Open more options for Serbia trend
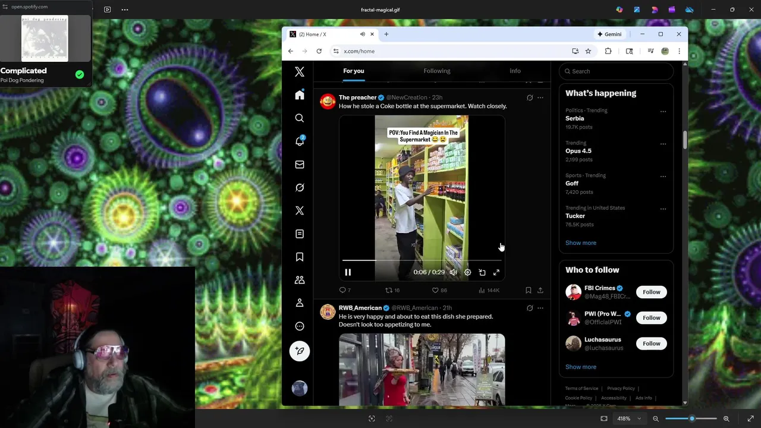This screenshot has width=761, height=428. click(663, 111)
